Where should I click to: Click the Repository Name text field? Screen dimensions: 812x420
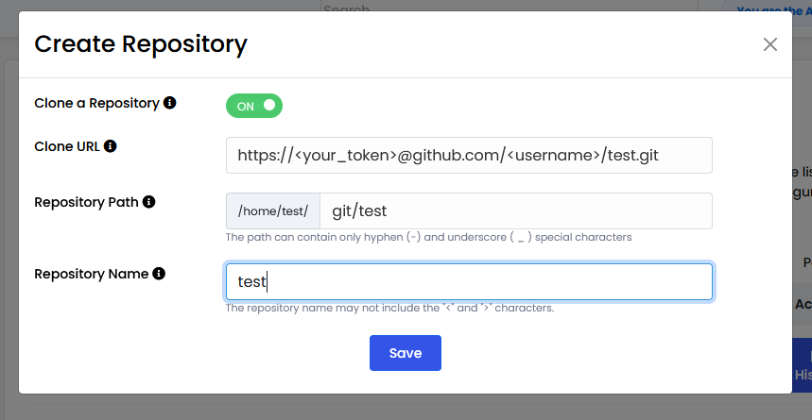[x=469, y=281]
